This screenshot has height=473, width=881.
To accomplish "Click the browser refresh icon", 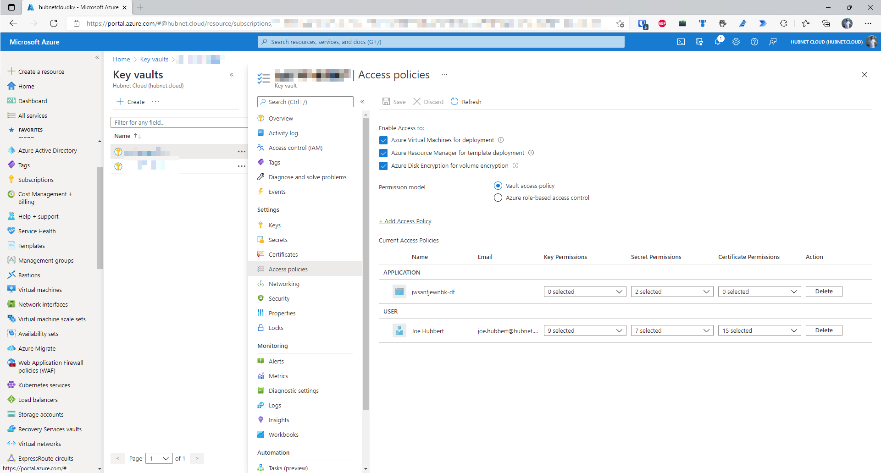I will (x=54, y=23).
